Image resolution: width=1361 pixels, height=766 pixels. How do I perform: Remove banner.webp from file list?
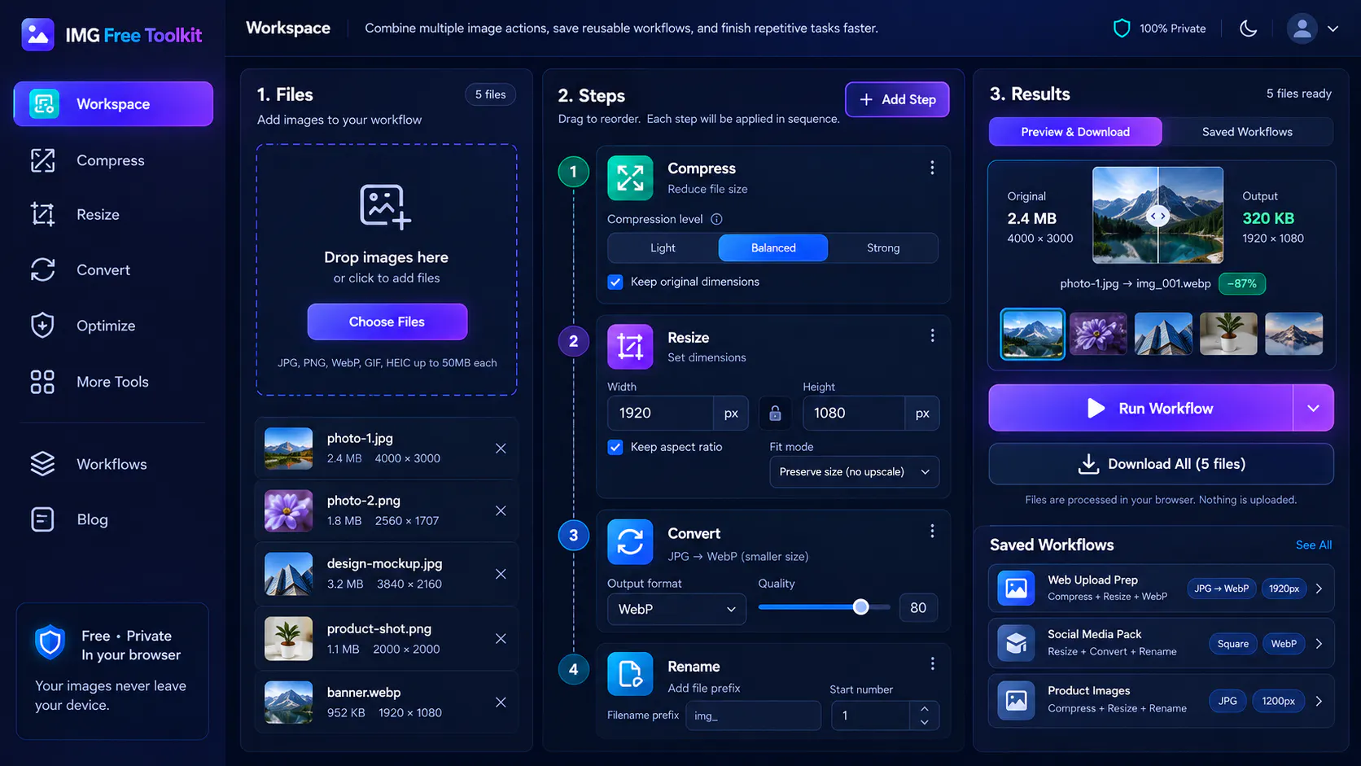[x=501, y=703]
